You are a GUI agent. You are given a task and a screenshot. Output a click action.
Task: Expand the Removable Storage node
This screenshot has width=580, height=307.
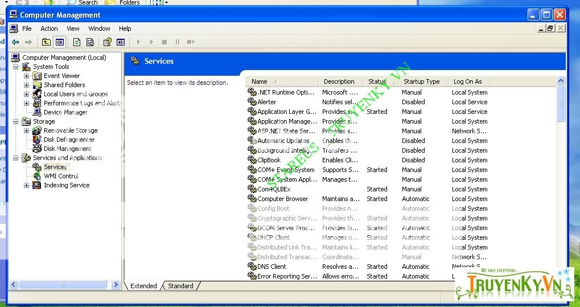tap(26, 131)
